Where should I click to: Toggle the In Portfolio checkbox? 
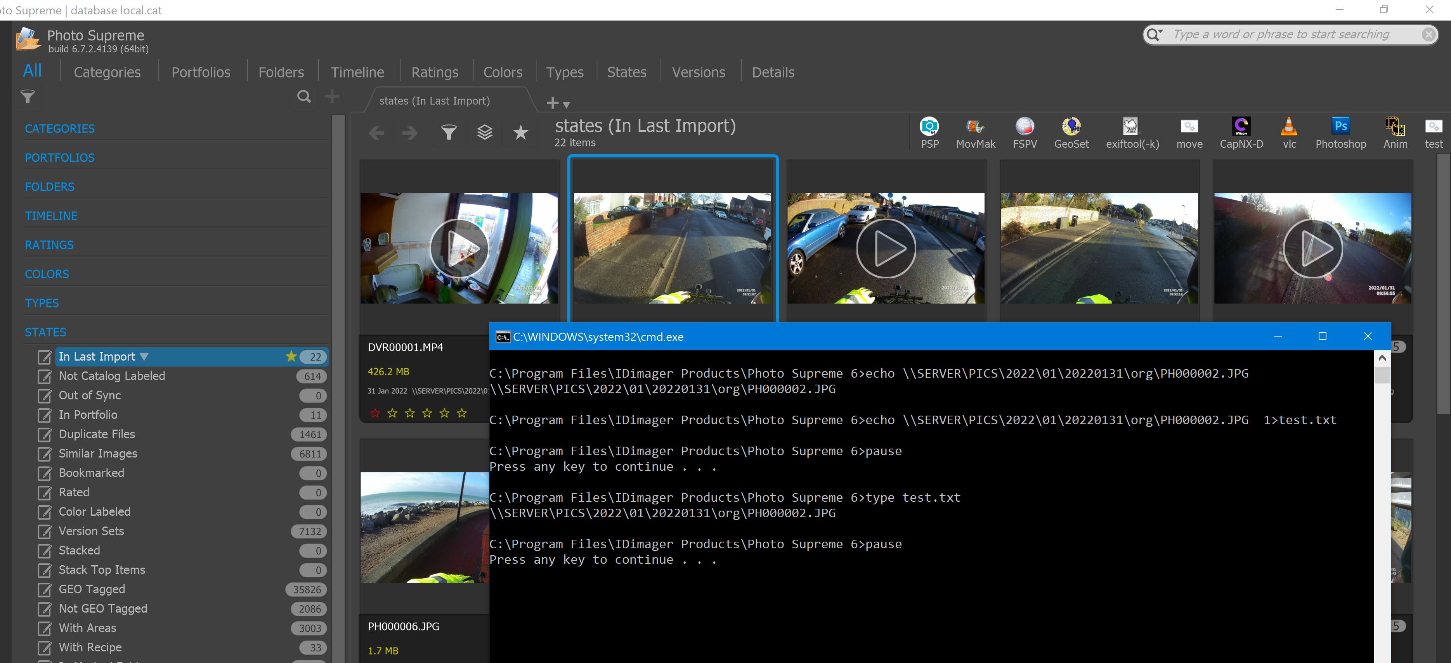pyautogui.click(x=45, y=415)
